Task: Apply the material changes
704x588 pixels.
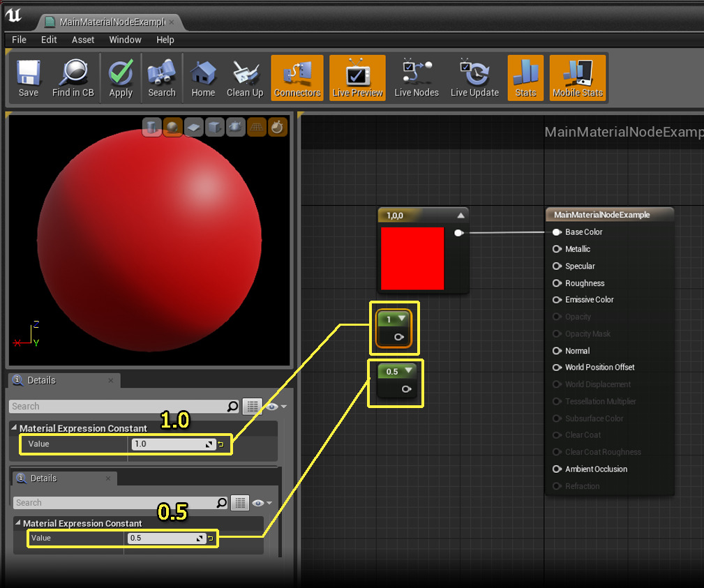Action: 120,77
